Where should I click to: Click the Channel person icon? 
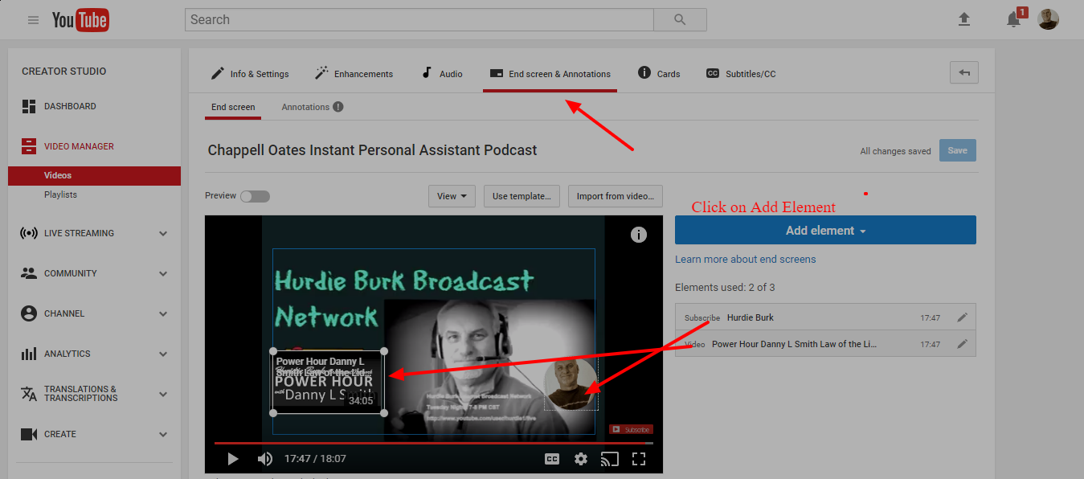29,313
